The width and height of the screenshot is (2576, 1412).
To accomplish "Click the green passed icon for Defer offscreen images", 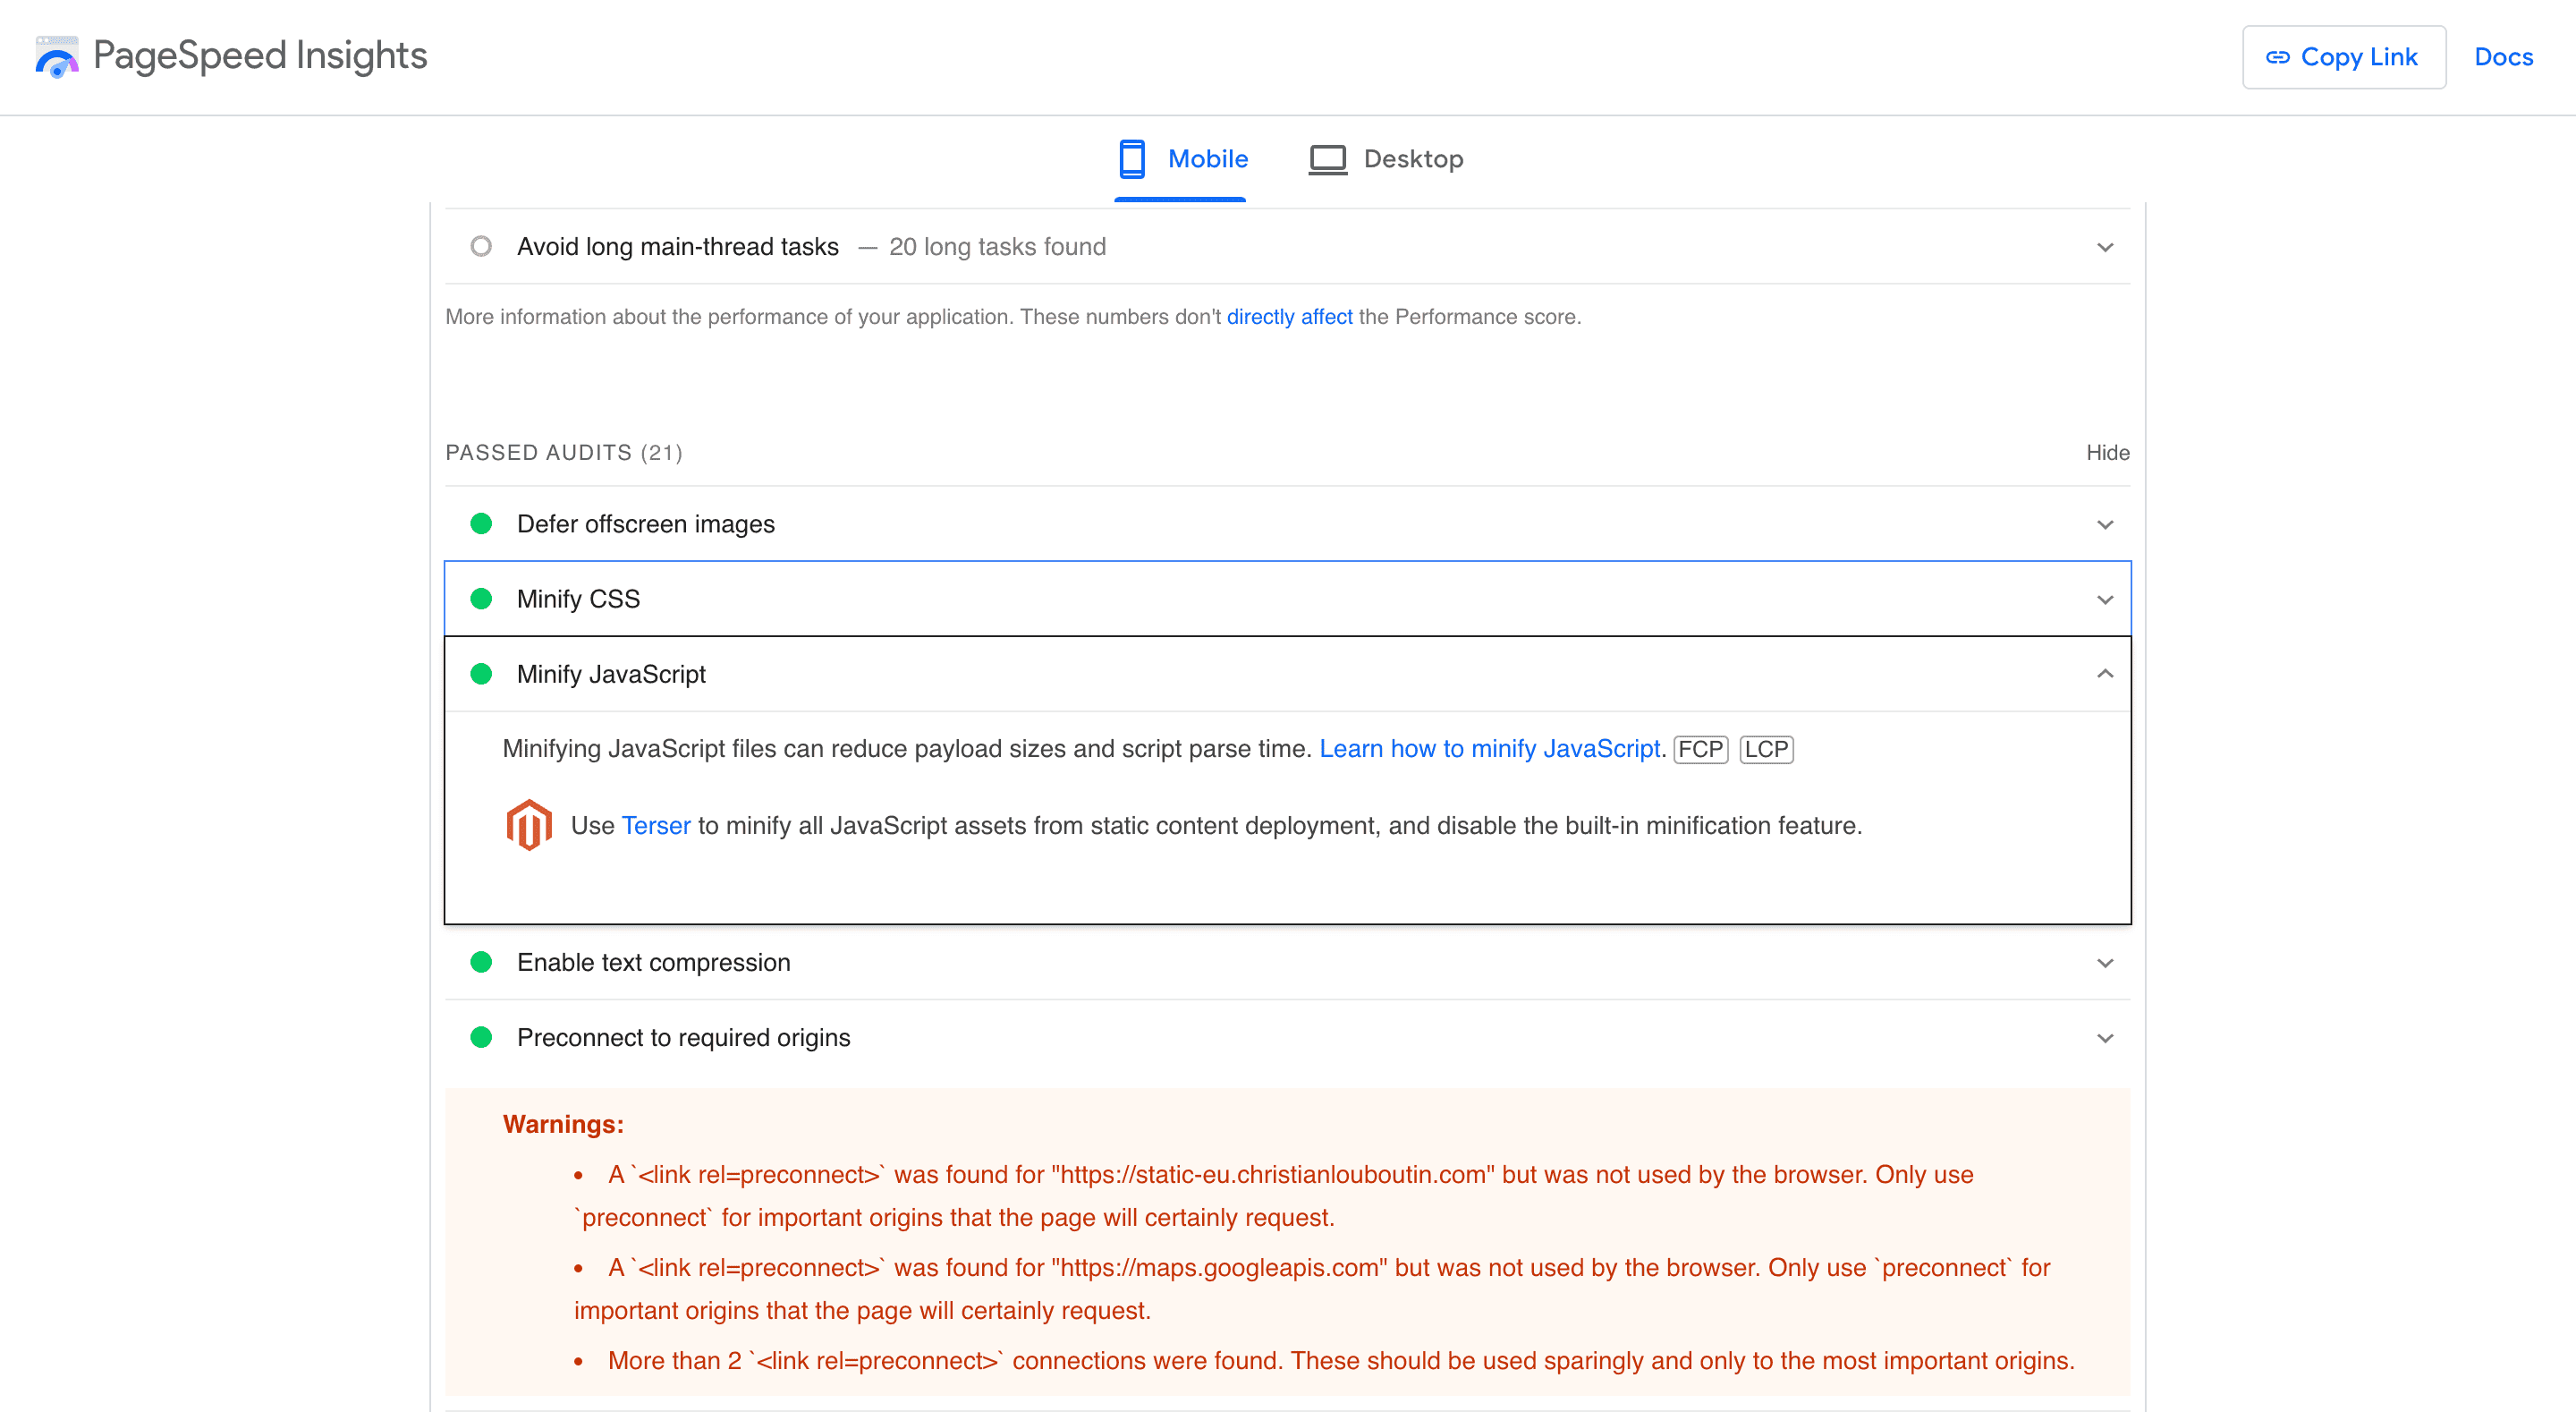I will [481, 523].
